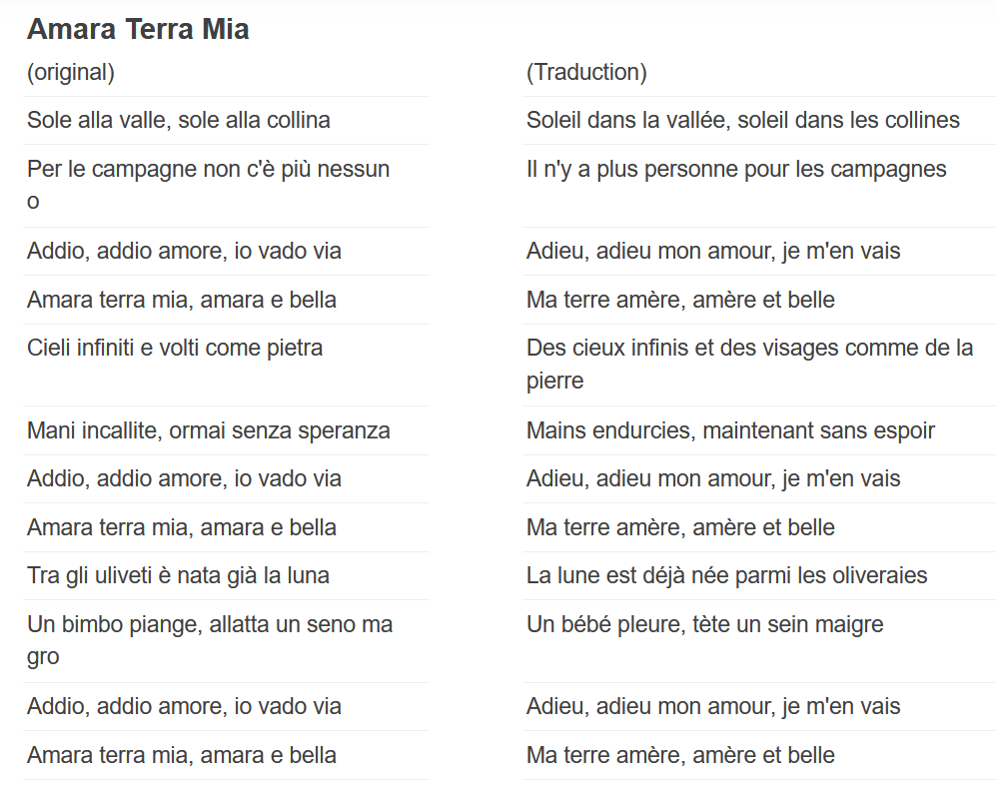Screen dimensions: 996x790
Task: Click the "Adieu, adieu mon amour" line under "Mains endurcies"
Action: 712,479
